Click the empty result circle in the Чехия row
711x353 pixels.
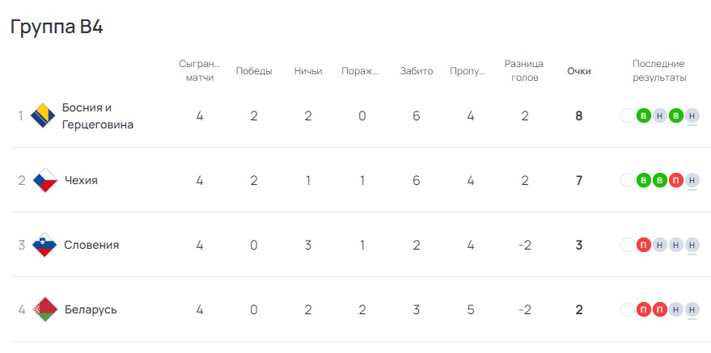tap(628, 181)
